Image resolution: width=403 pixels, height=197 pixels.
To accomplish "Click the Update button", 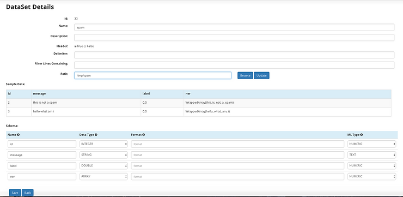I will (261, 75).
